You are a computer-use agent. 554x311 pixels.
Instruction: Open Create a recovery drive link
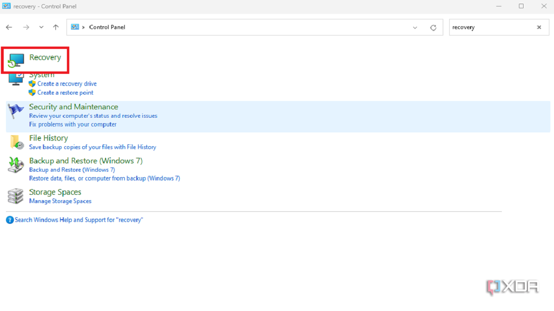pyautogui.click(x=67, y=84)
